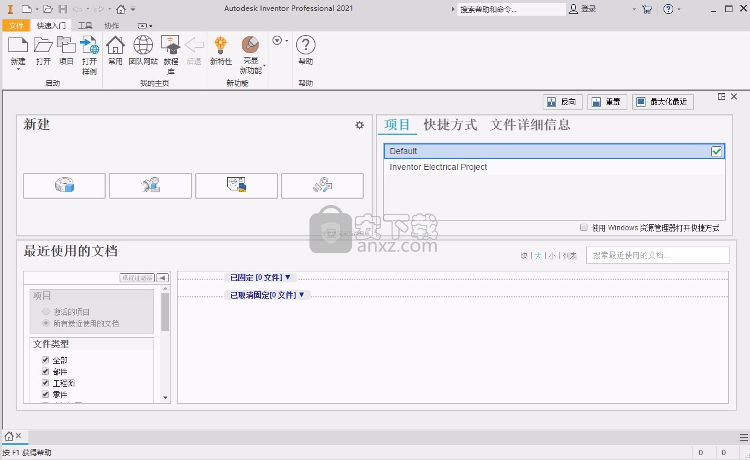The height and width of the screenshot is (460, 750).
Task: Click the 亮显新功能 highlighter icon
Action: coord(250,45)
